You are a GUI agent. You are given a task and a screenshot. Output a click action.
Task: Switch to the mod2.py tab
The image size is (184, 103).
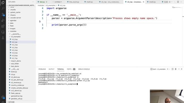pos(152,2)
